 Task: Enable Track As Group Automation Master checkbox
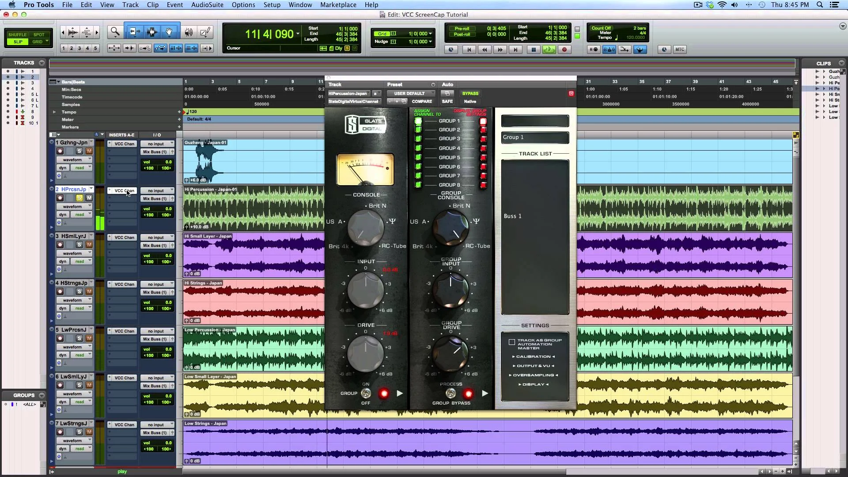(512, 342)
